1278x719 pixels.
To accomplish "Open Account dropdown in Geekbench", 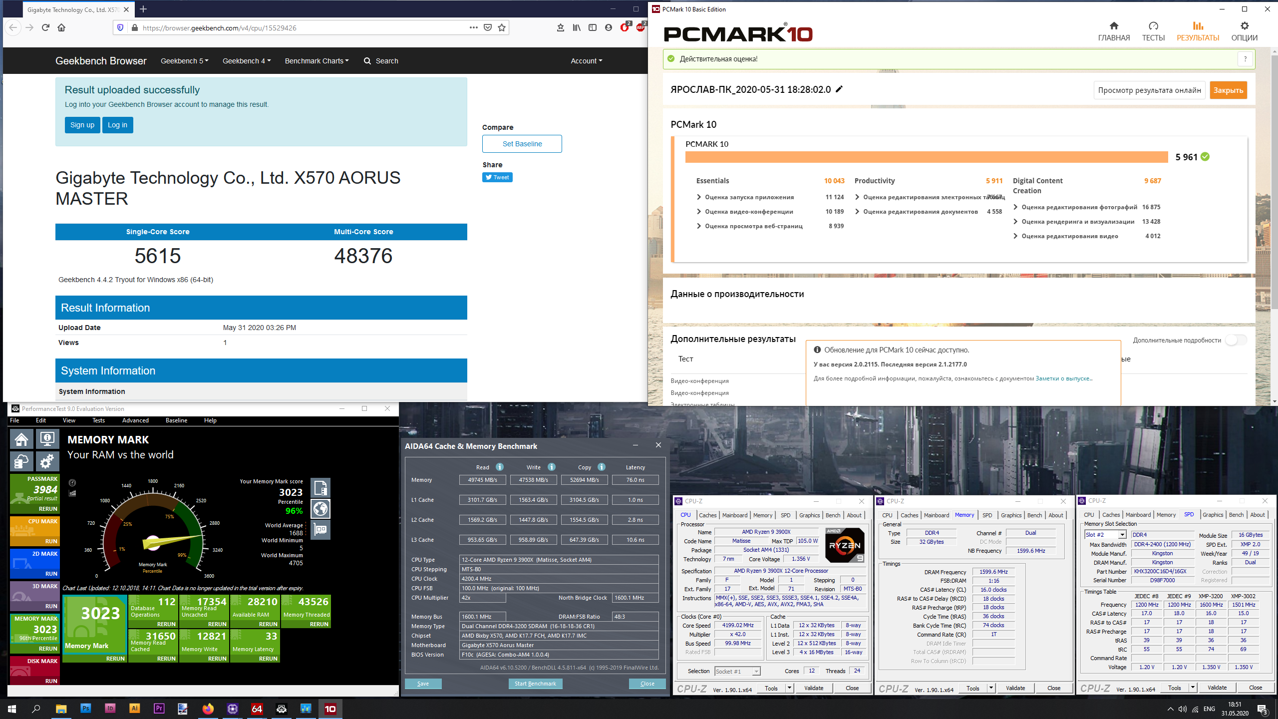I will pyautogui.click(x=587, y=61).
